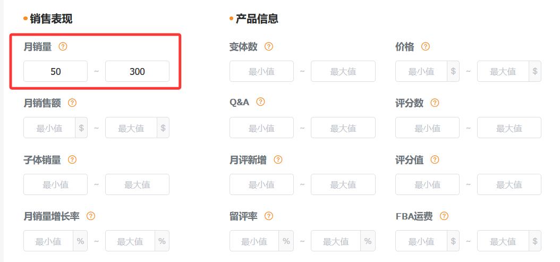Click the 留评率 help icon
The height and width of the screenshot is (262, 560).
[269, 216]
